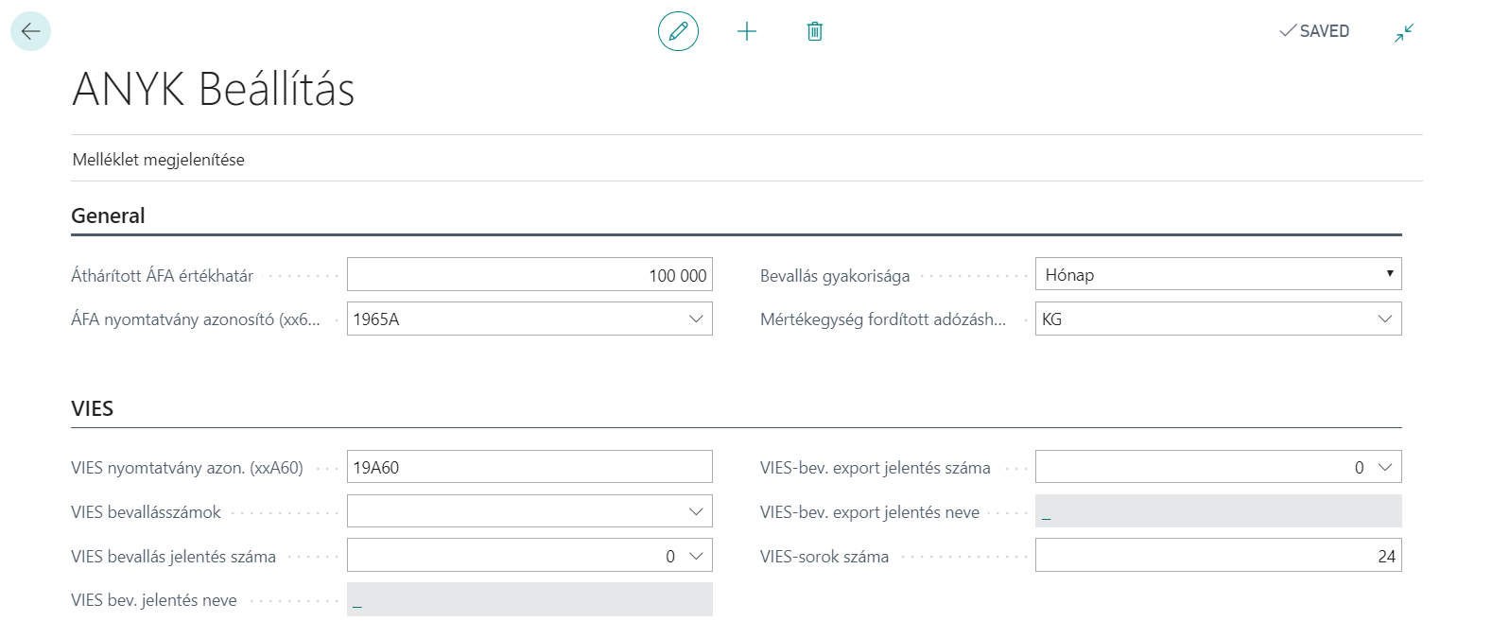Screen dimensions: 1492x638
Task: Open the VIES bevallásszámok dropdown
Action: pos(697,511)
